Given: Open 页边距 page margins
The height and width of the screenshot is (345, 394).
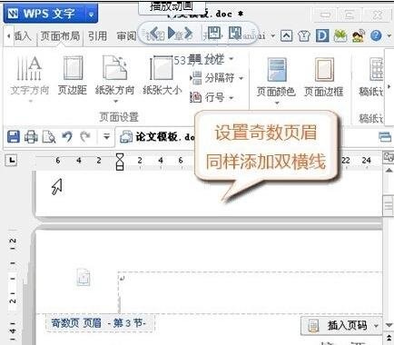Looking at the screenshot, I should click(x=73, y=75).
